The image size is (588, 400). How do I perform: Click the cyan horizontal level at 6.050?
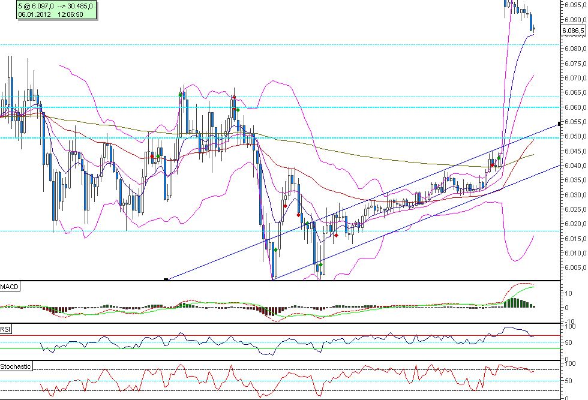pyautogui.click(x=330, y=139)
